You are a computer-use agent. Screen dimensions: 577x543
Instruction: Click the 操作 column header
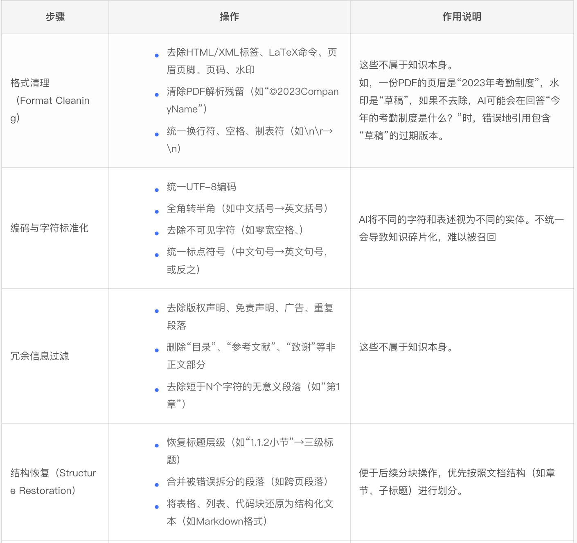tap(229, 17)
